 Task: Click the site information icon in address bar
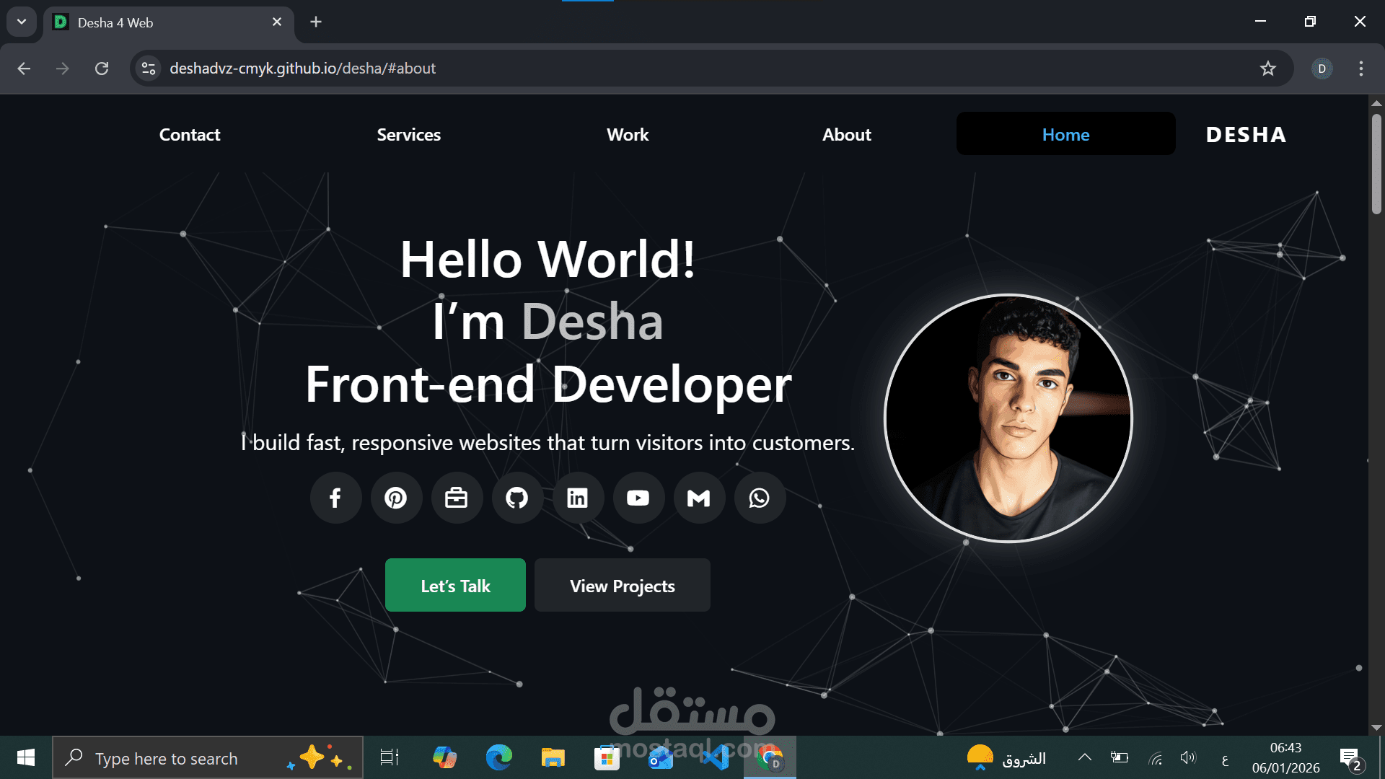[x=149, y=69]
